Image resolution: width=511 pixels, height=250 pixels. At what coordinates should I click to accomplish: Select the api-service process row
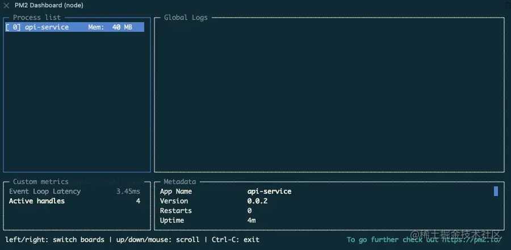74,27
